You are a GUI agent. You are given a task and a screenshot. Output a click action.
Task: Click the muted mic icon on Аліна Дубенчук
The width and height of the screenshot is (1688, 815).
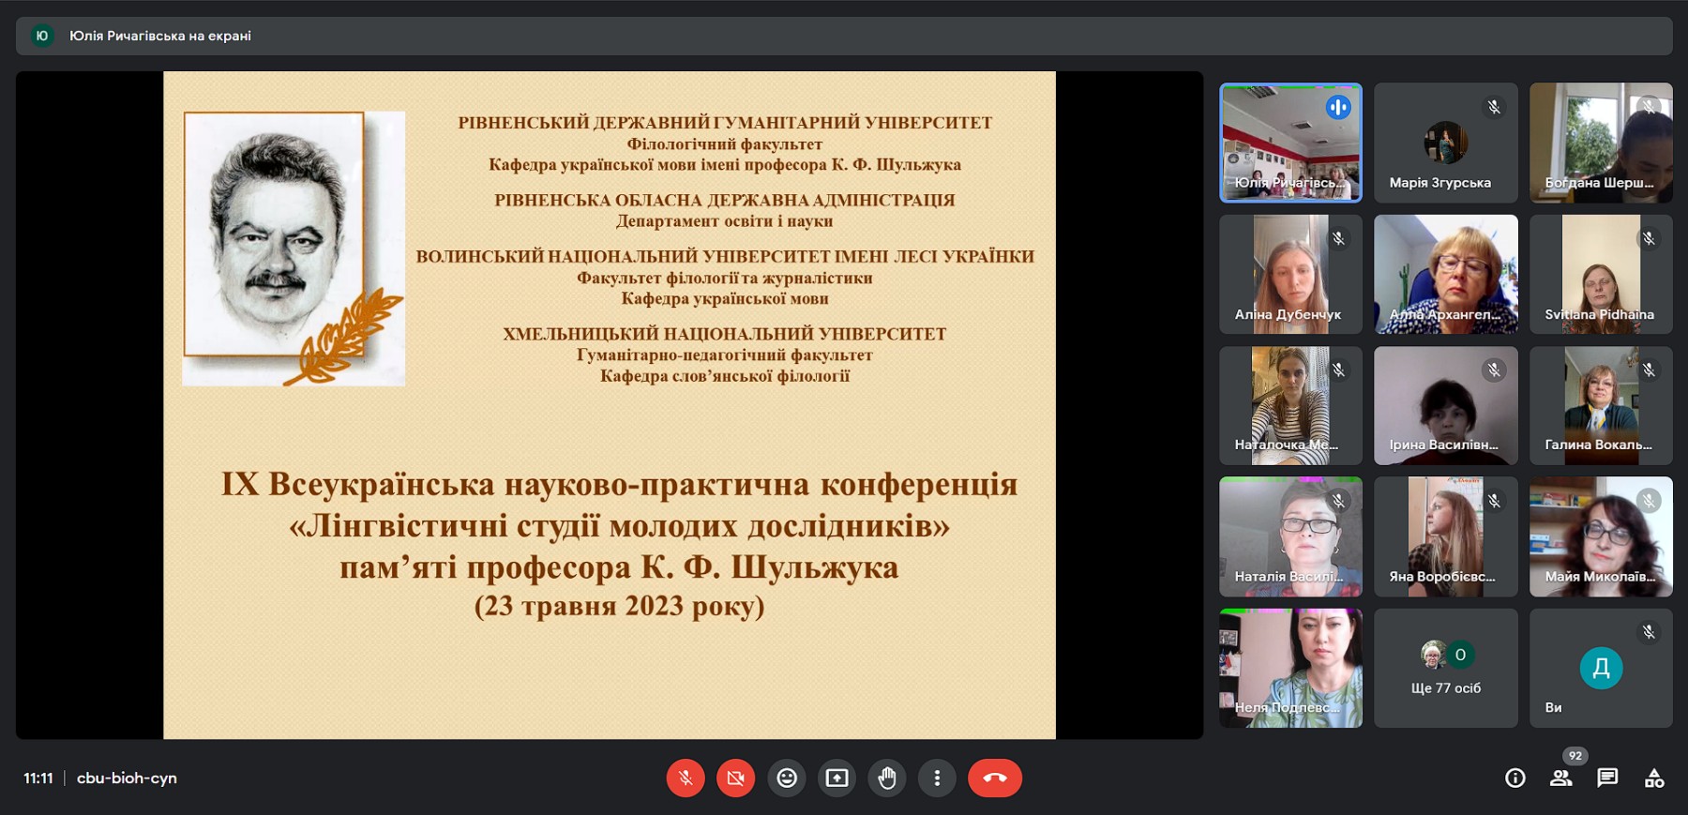(1338, 238)
